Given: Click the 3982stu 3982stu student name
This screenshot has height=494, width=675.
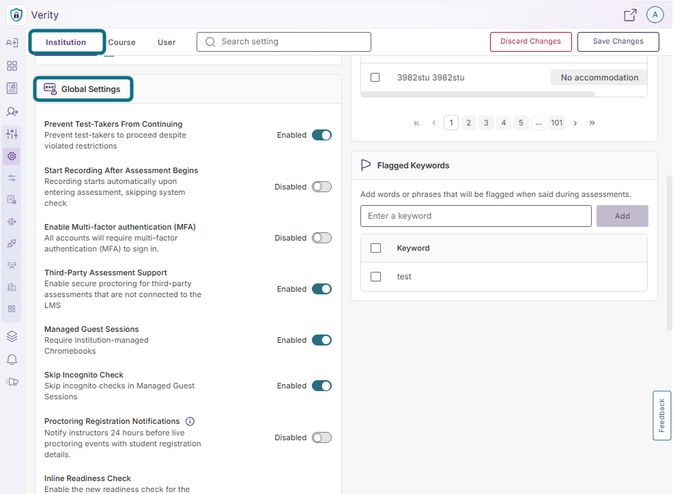Looking at the screenshot, I should 431,78.
